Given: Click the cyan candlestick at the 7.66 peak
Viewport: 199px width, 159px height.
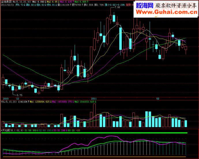Looking at the screenshot, I should pyautogui.click(x=114, y=18).
